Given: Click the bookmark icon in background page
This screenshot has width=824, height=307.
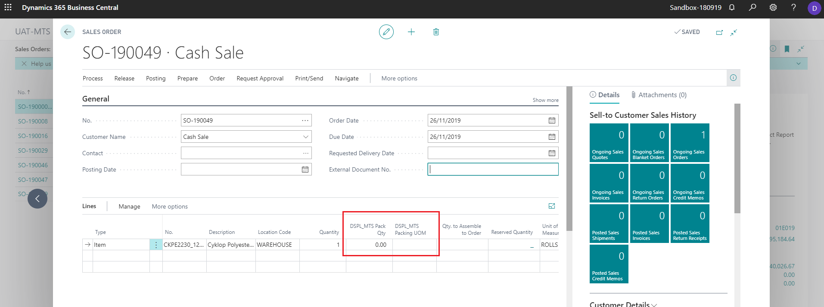Looking at the screenshot, I should [787, 49].
